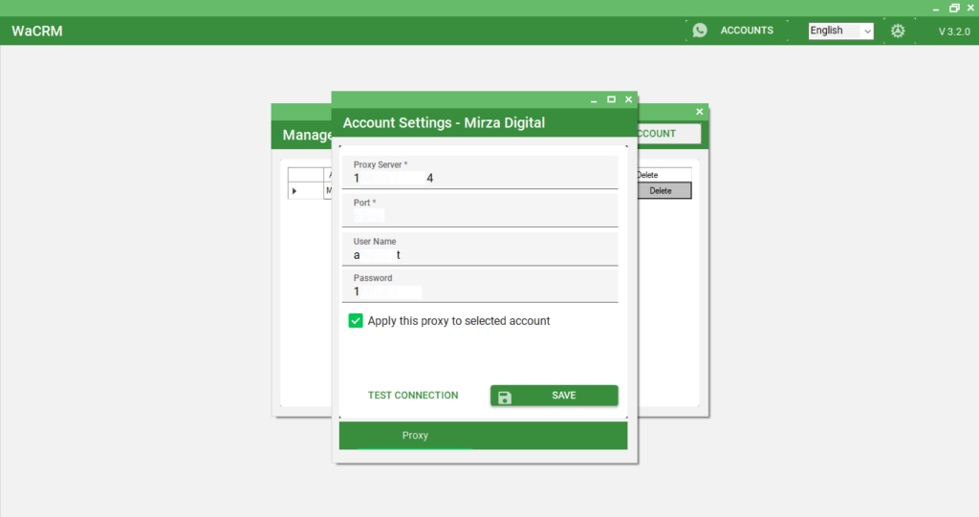Click into the User Name field
Image resolution: width=979 pixels, height=517 pixels.
coord(480,249)
